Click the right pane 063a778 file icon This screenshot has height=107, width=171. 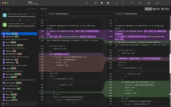(x=115, y=14)
